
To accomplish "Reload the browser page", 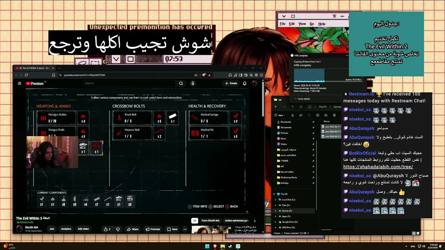I will 26,75.
